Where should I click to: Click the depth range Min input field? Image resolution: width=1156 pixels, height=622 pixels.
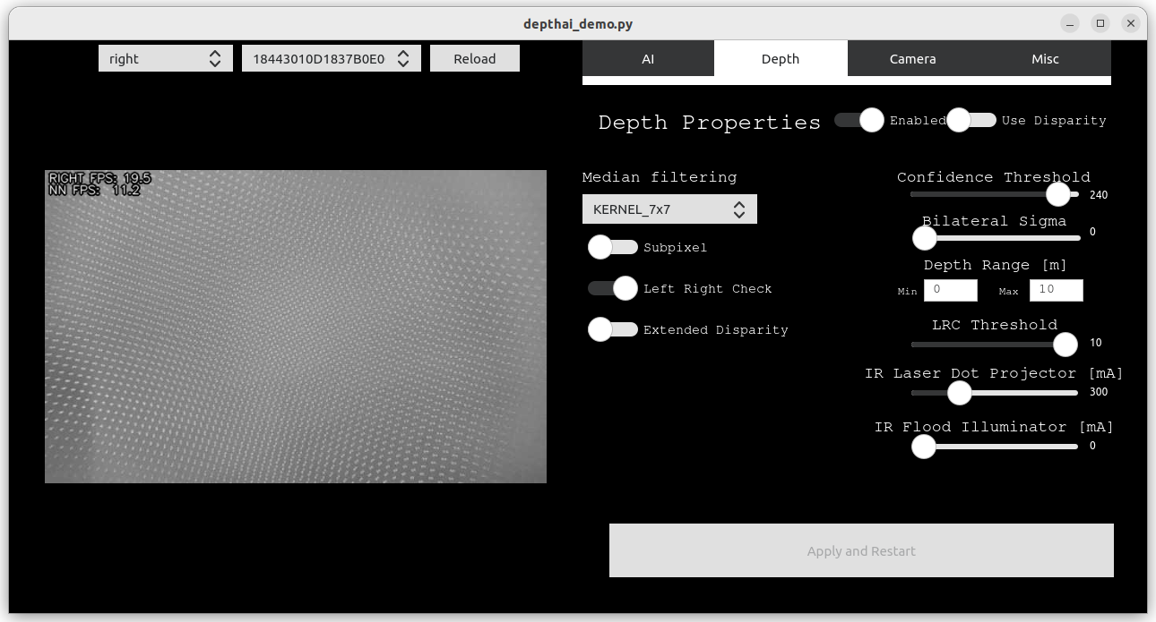tap(950, 290)
